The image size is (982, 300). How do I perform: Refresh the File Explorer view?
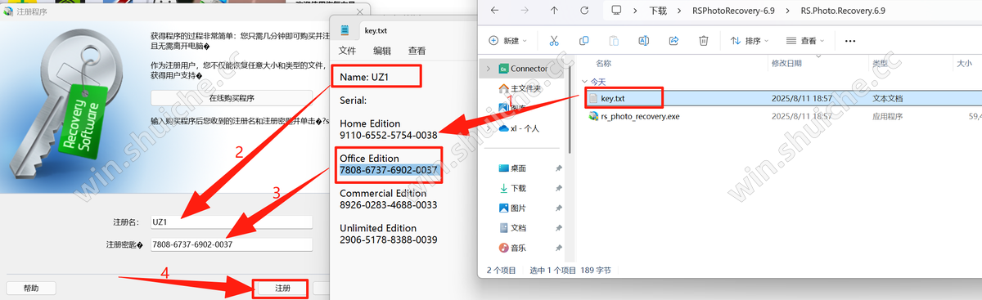tap(583, 11)
